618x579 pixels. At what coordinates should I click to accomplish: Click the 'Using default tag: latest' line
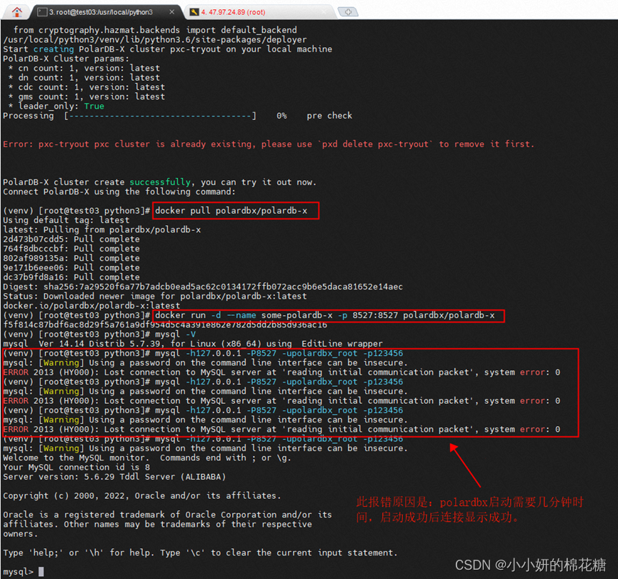pyautogui.click(x=66, y=220)
